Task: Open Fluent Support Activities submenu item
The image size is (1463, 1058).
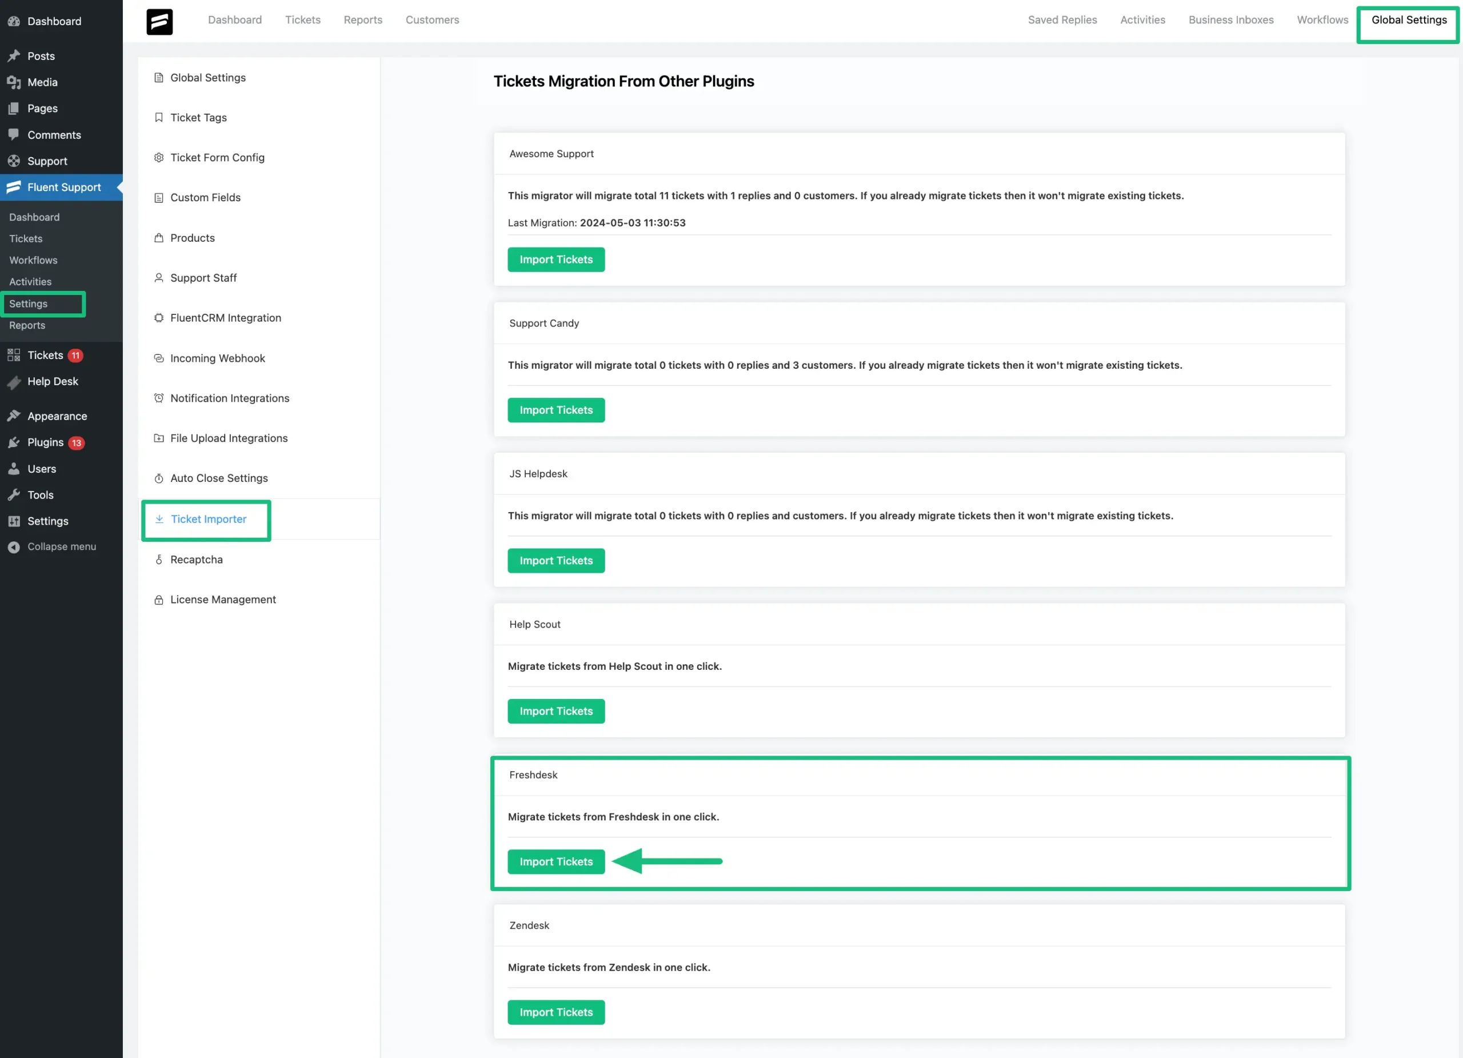Action: [x=30, y=282]
